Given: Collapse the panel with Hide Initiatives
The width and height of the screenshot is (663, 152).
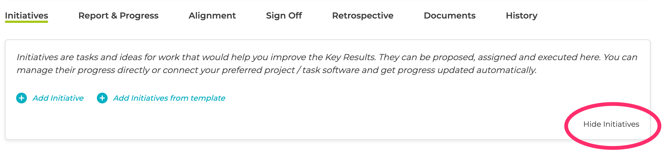Looking at the screenshot, I should [x=611, y=124].
